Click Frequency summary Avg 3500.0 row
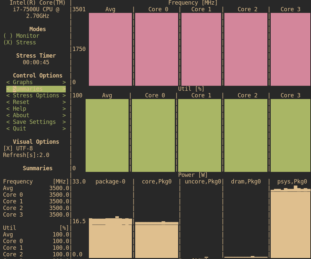 [36, 188]
